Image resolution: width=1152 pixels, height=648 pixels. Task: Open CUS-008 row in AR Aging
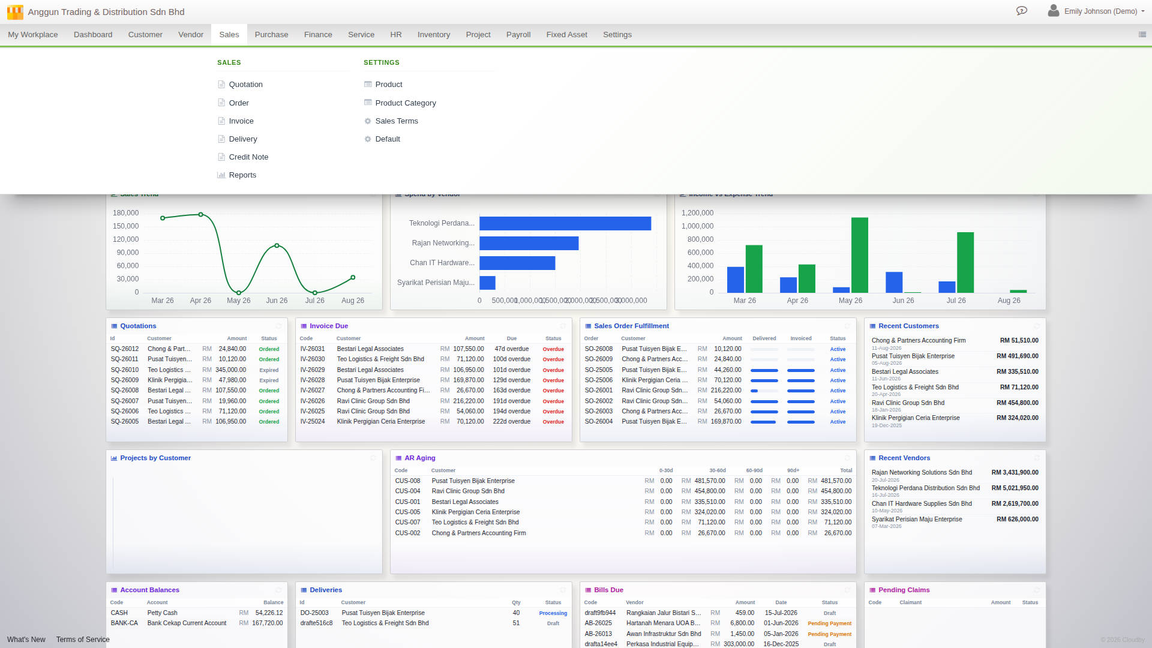623,481
